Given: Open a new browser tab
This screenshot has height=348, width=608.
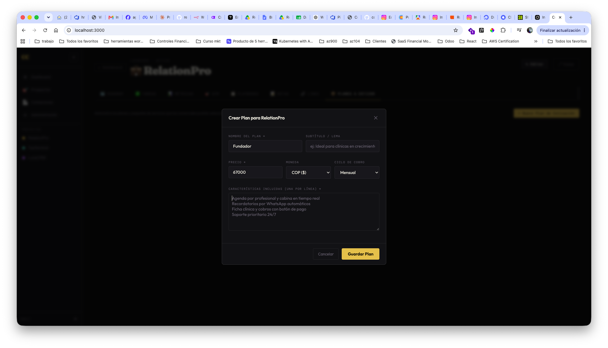Looking at the screenshot, I should tap(571, 17).
